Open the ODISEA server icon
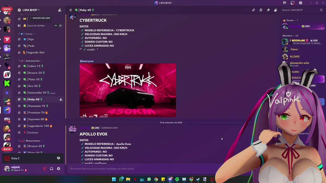The image size is (326, 183). click(x=7, y=119)
